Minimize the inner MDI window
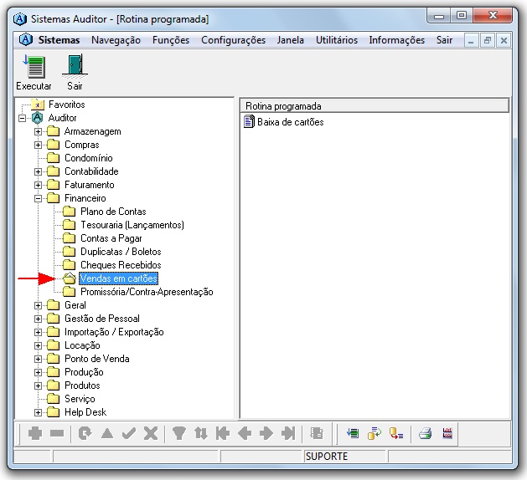This screenshot has width=527, height=480. (x=471, y=41)
